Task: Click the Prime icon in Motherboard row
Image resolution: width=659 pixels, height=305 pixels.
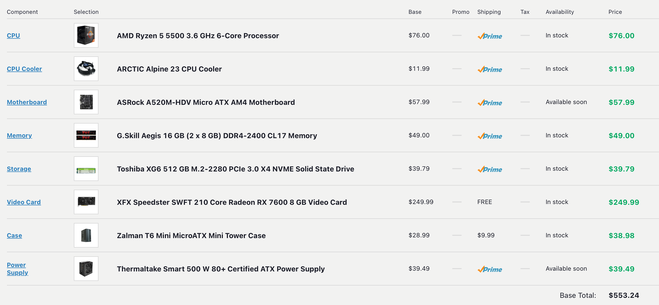Action: pyautogui.click(x=490, y=103)
